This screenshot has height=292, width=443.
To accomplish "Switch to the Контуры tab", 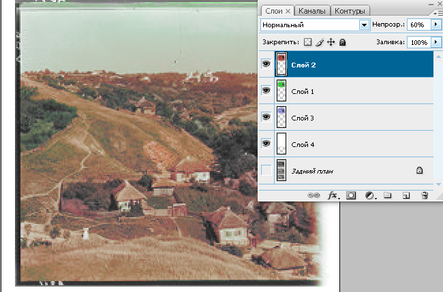I will pos(352,11).
